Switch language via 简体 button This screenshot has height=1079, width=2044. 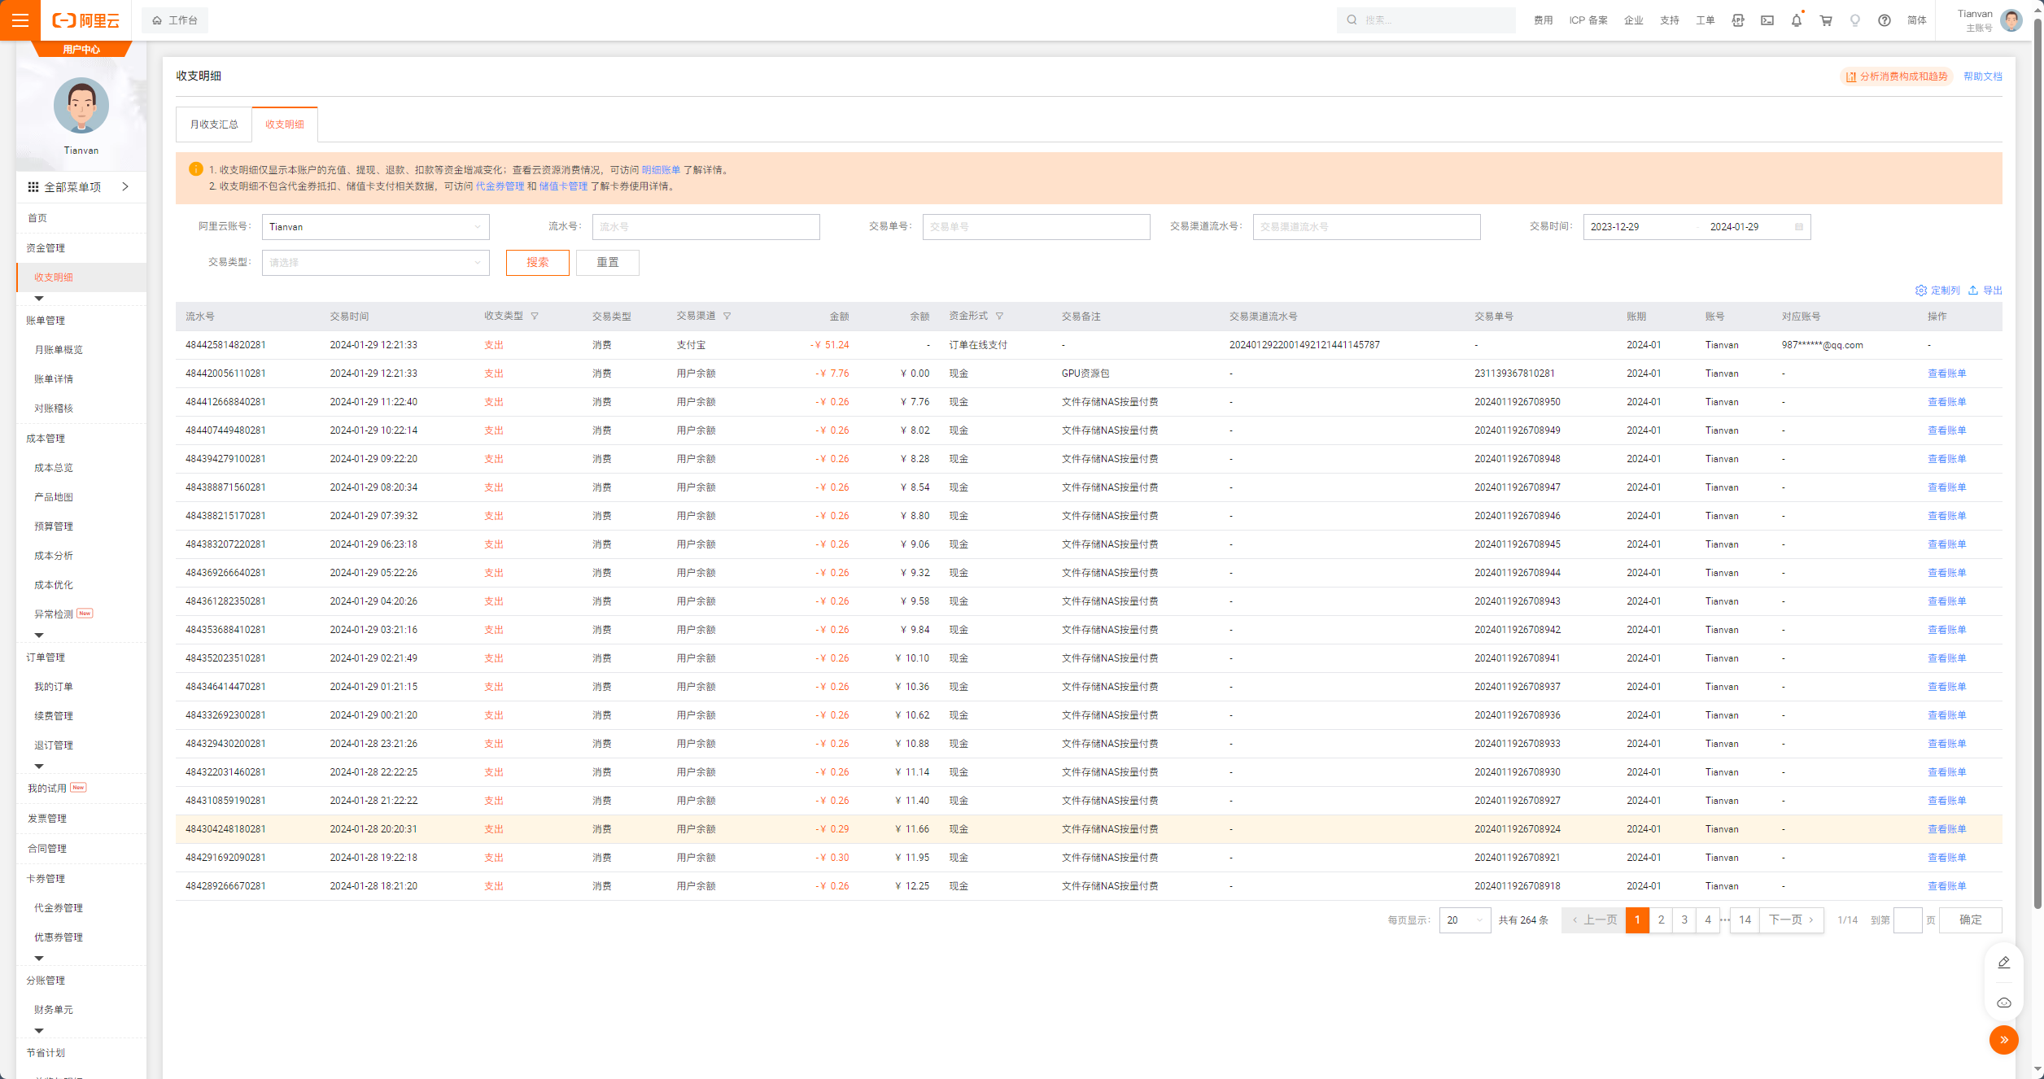(x=1916, y=20)
